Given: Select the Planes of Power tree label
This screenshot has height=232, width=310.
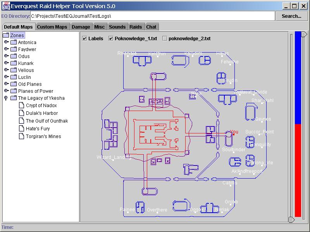Looking at the screenshot, I should tap(36, 91).
